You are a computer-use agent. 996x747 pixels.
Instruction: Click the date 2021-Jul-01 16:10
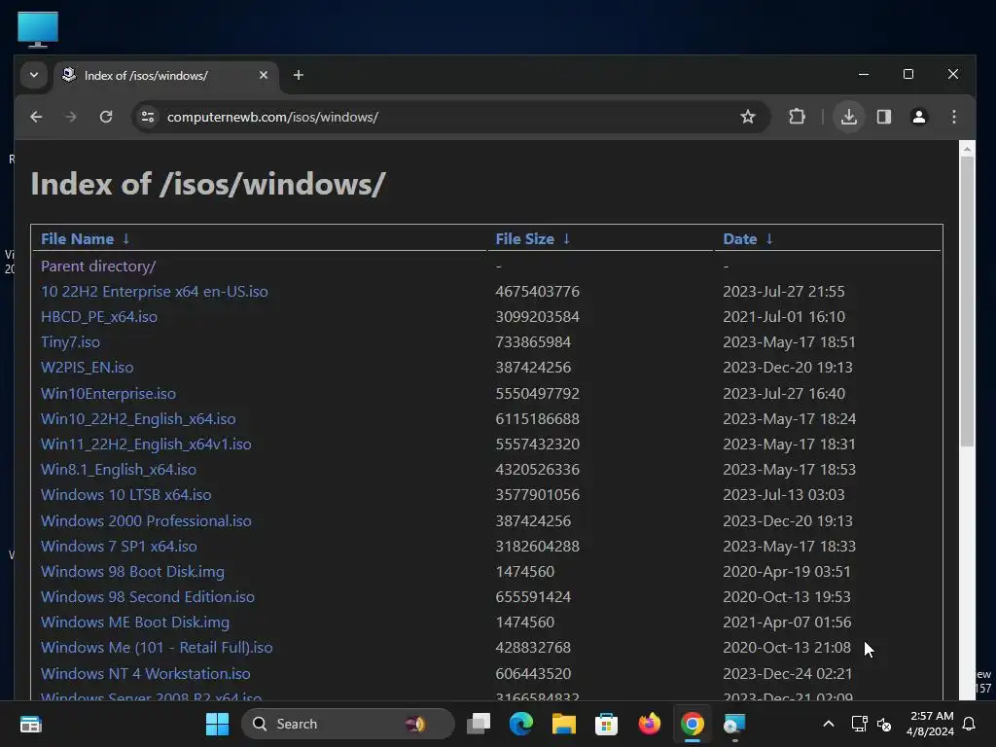784,317
